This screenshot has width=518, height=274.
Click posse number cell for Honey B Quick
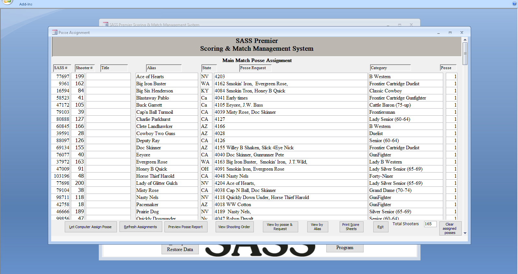(x=451, y=169)
